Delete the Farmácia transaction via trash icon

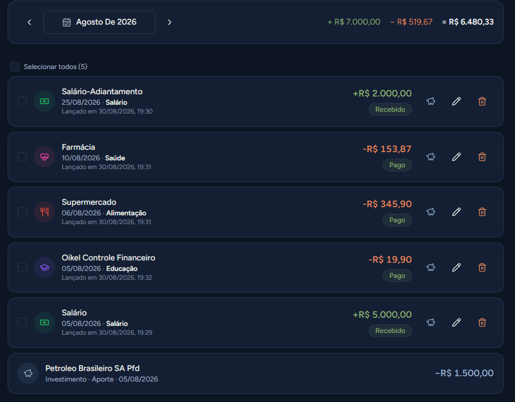482,157
